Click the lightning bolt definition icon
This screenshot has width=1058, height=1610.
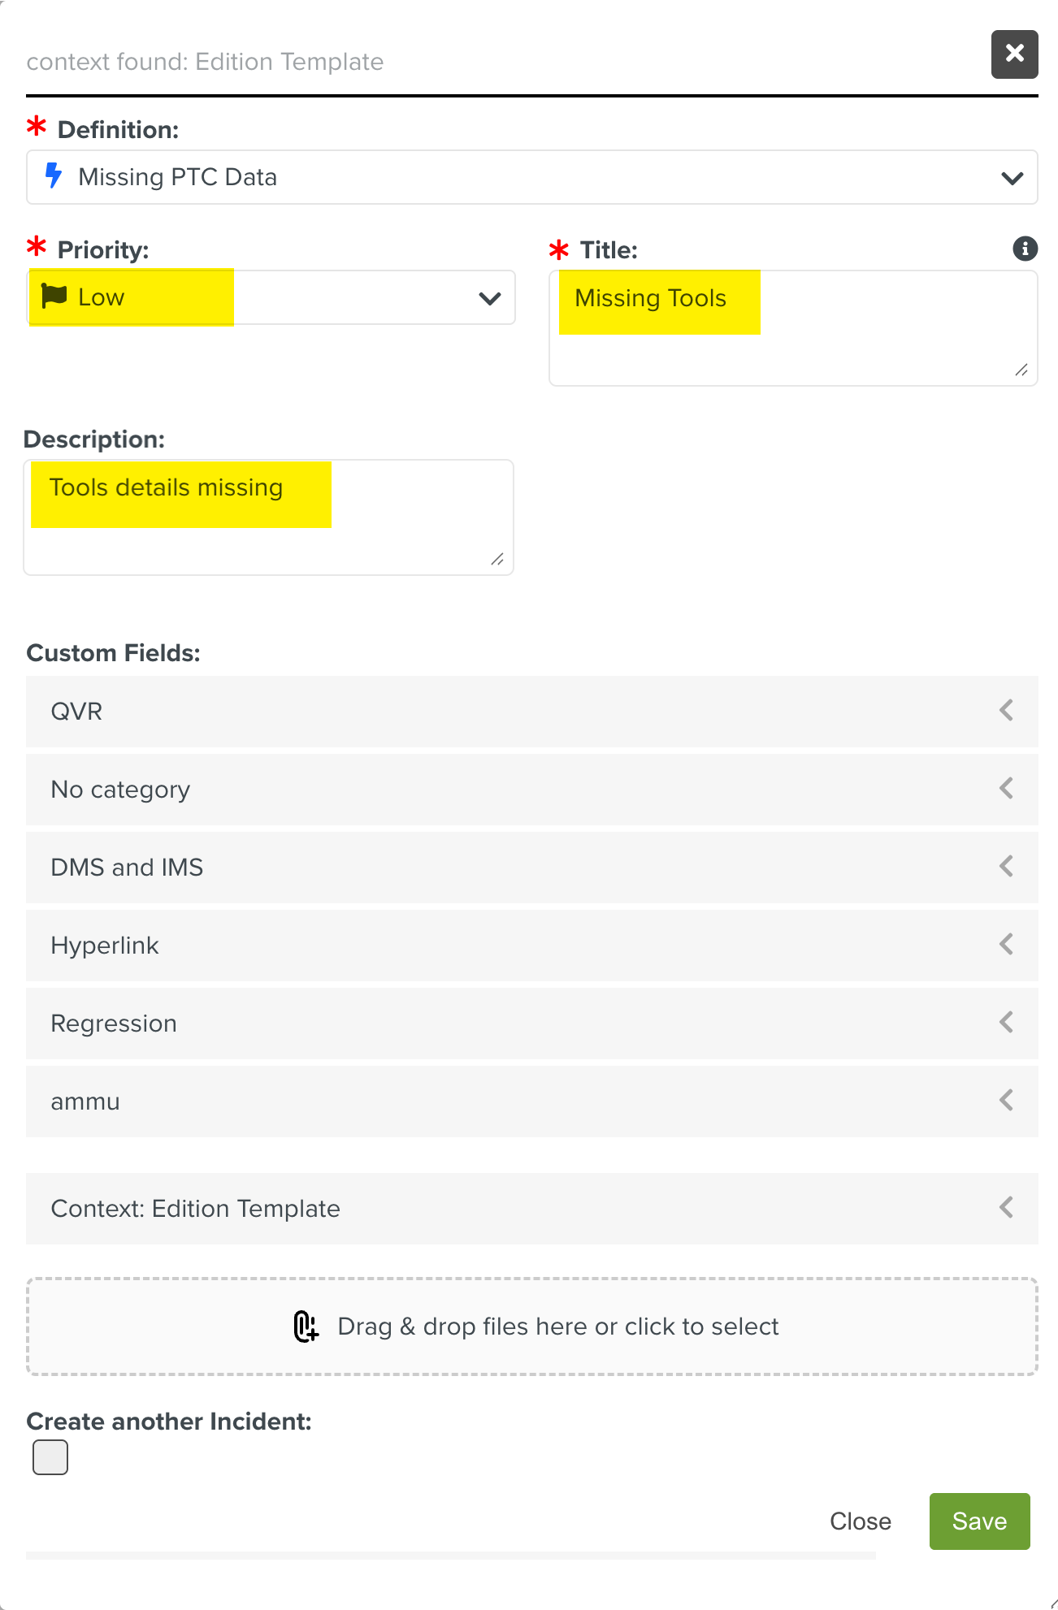point(54,175)
